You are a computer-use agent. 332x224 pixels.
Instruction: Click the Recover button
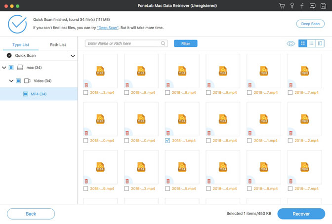point(301,214)
